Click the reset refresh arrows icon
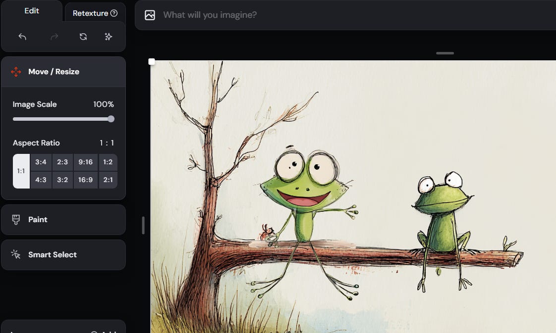Screen dimensions: 556x333 tap(83, 37)
